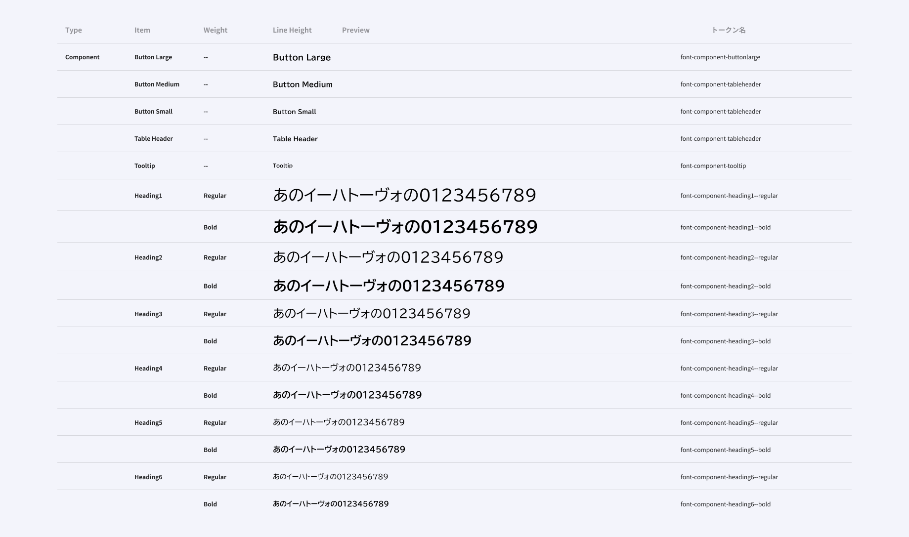The width and height of the screenshot is (909, 537).
Task: Select the font-component-buttonlarge token name
Action: click(x=721, y=57)
